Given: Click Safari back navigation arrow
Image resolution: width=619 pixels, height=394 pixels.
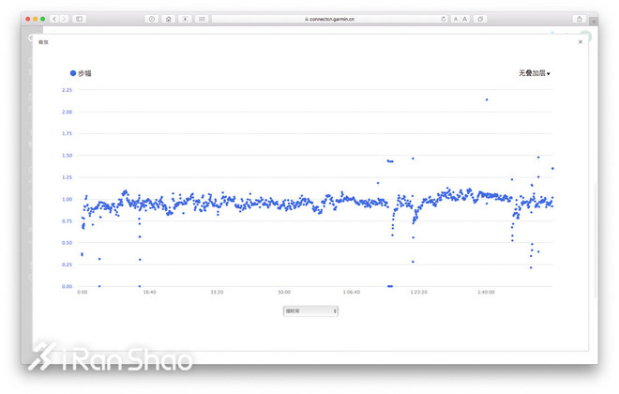Looking at the screenshot, I should coord(53,19).
